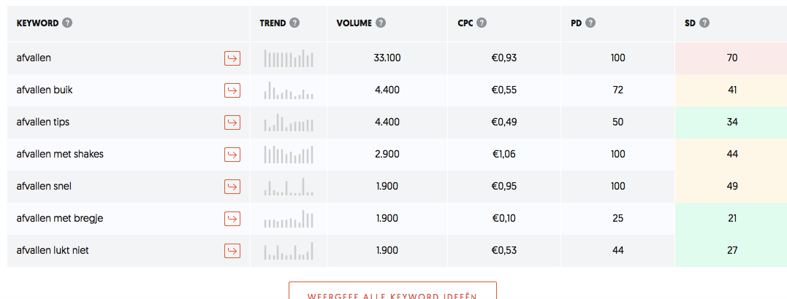Screen dimensions: 787x299
Task: Click the help icon next to KEYWORD
Action: (x=67, y=23)
